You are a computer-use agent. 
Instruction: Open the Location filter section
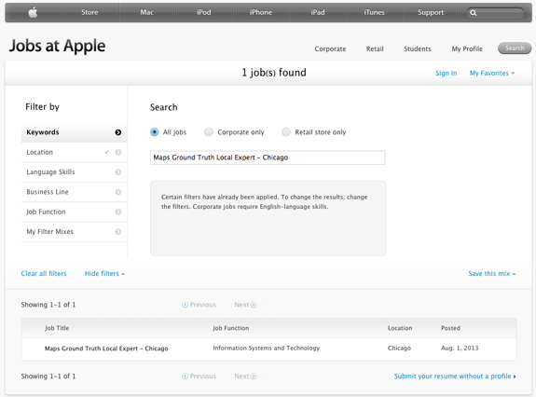click(75, 152)
